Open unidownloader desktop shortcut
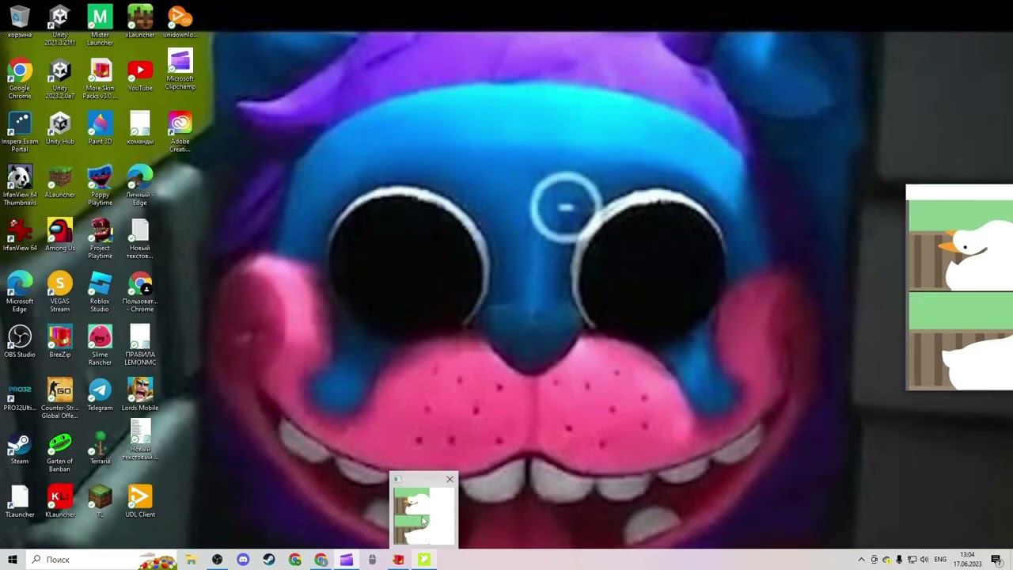This screenshot has width=1013, height=570. 180,21
